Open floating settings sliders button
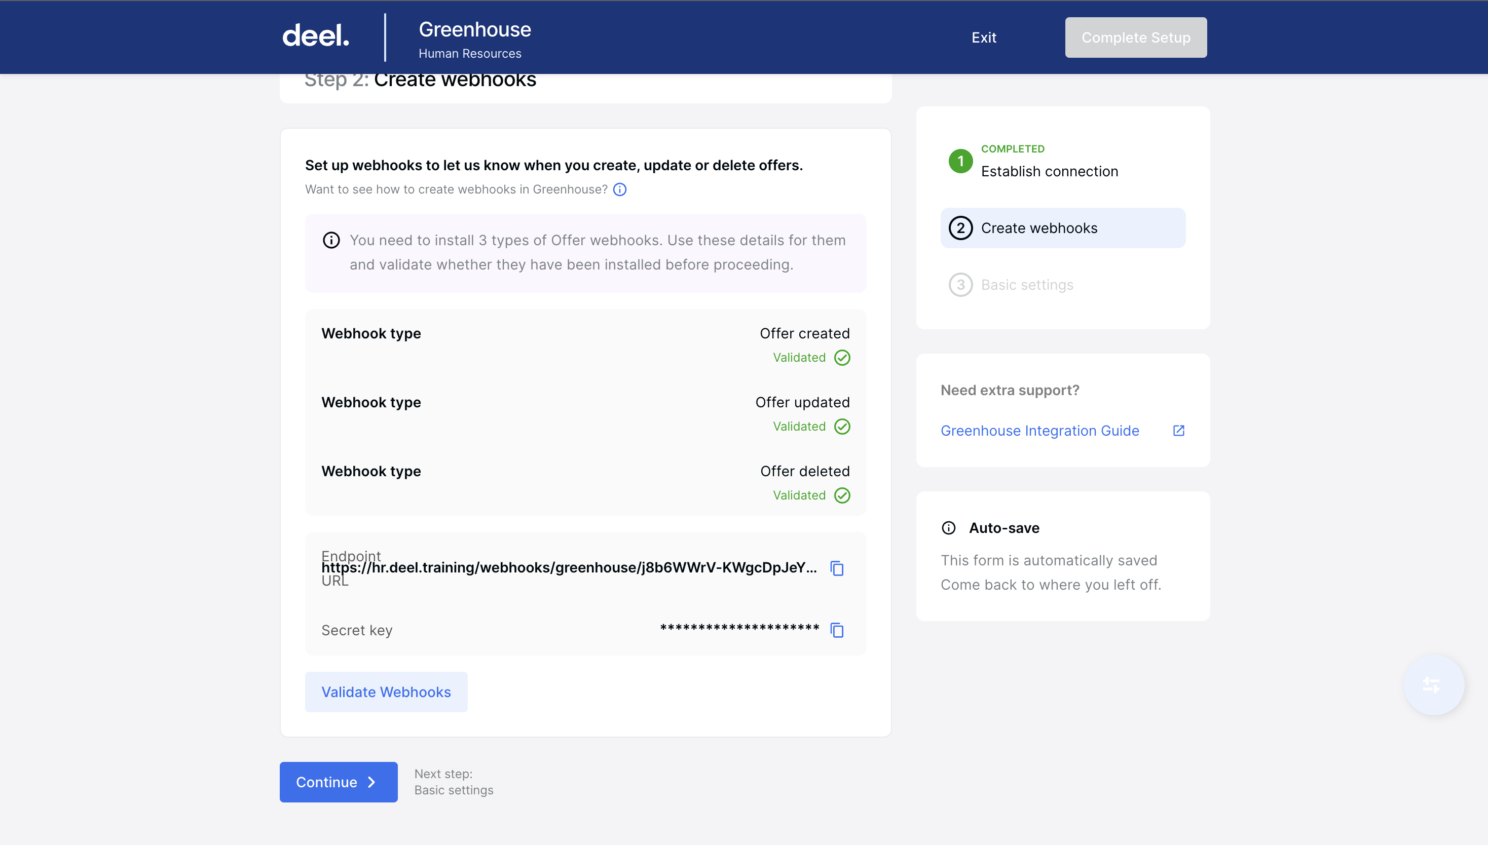 point(1433,685)
